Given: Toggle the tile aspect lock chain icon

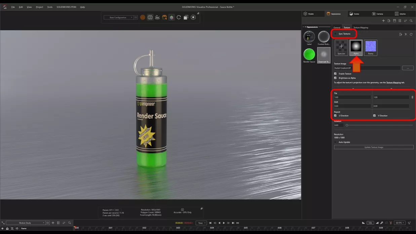Looking at the screenshot, I should pyautogui.click(x=412, y=97).
